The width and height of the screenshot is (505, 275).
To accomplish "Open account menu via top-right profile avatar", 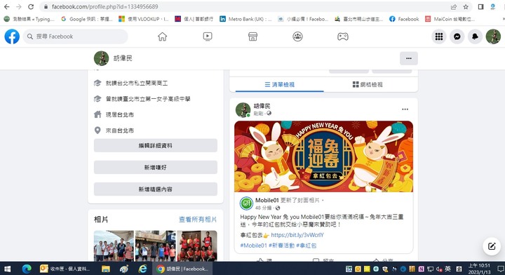I will coord(493,36).
